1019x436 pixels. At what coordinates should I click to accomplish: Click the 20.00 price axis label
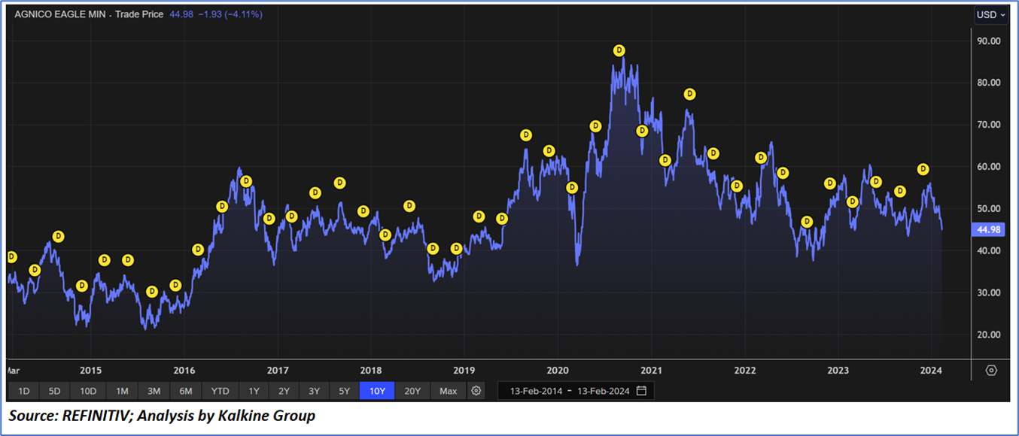coord(988,335)
